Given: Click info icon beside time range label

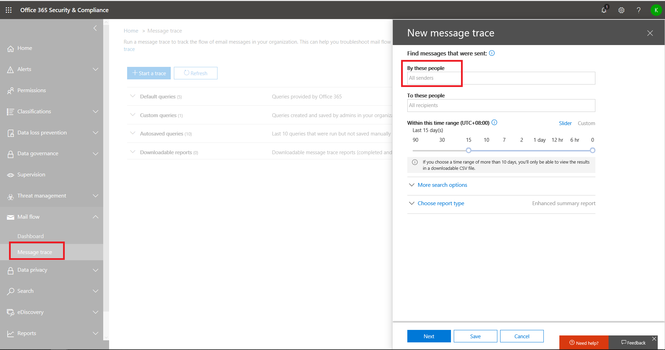Looking at the screenshot, I should [495, 122].
